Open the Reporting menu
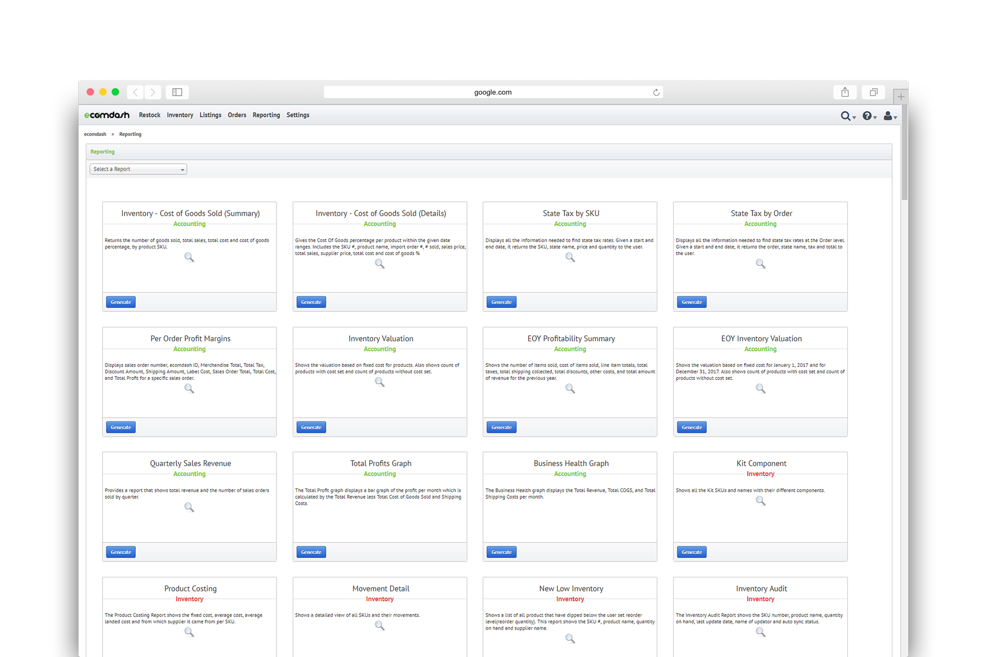 [x=266, y=115]
